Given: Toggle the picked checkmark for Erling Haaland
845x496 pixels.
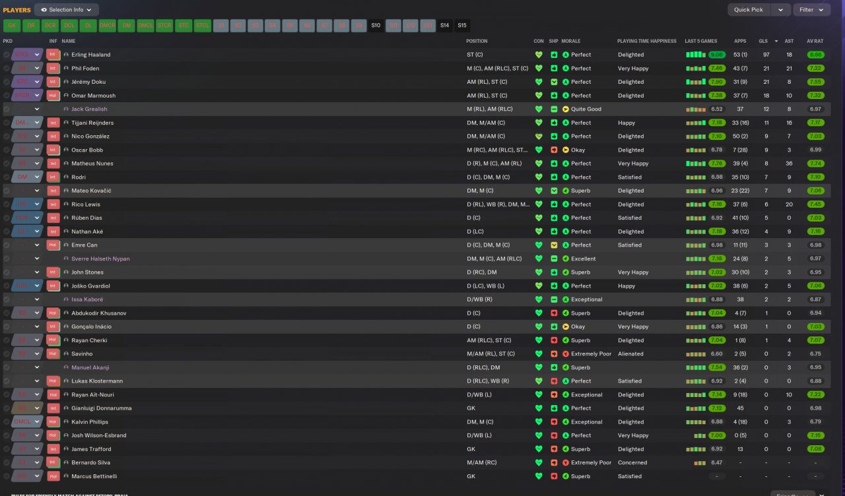Looking at the screenshot, I should pyautogui.click(x=7, y=55).
